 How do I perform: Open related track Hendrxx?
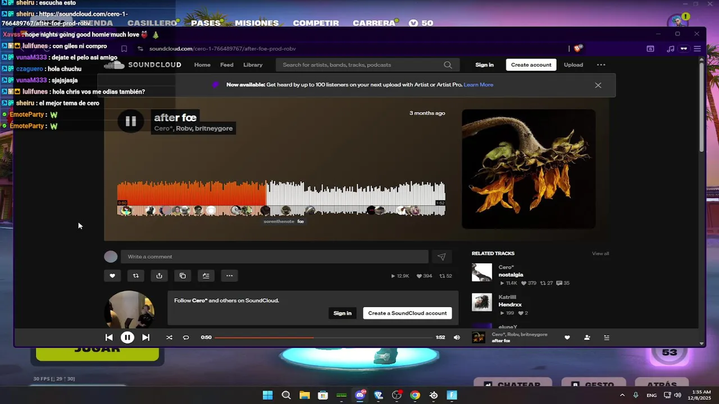[x=510, y=305]
